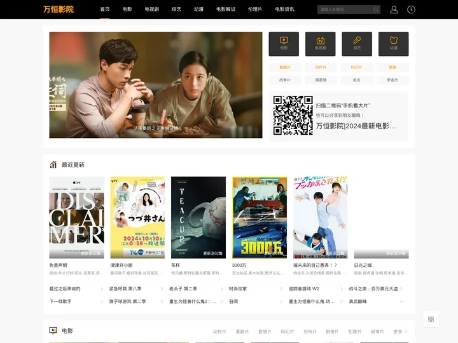458x343 pixels.
Task: Open the 丑闻 list link
Action: tap(233, 301)
